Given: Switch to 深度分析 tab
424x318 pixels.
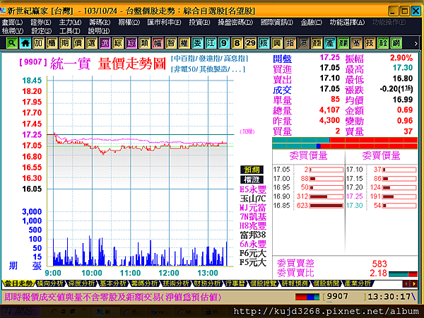Looking at the screenshot, I should (81, 283).
